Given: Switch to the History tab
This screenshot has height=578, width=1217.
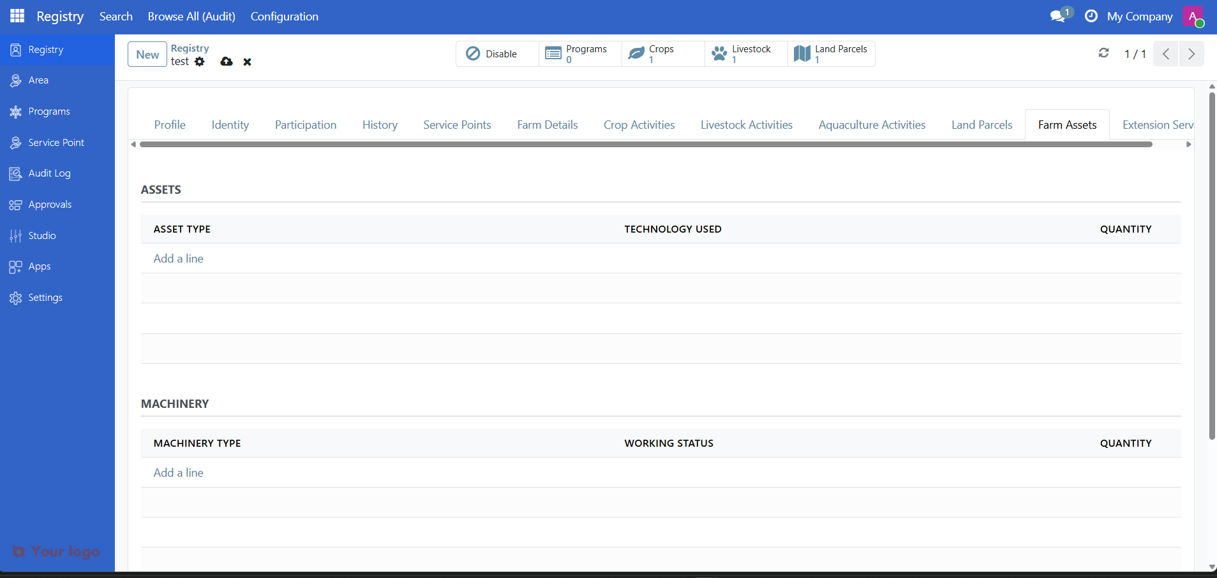Looking at the screenshot, I should click(380, 125).
